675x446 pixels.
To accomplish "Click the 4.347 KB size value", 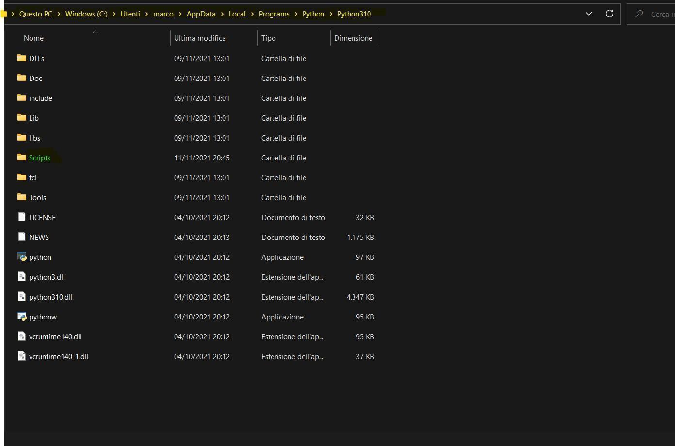I will [x=360, y=297].
